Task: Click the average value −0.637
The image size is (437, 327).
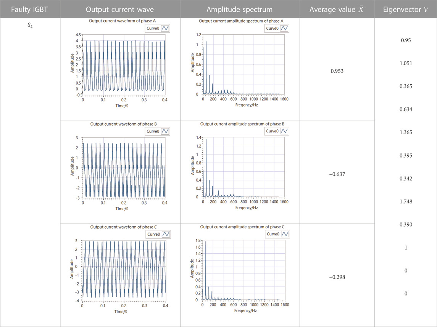Action: pos(337,174)
